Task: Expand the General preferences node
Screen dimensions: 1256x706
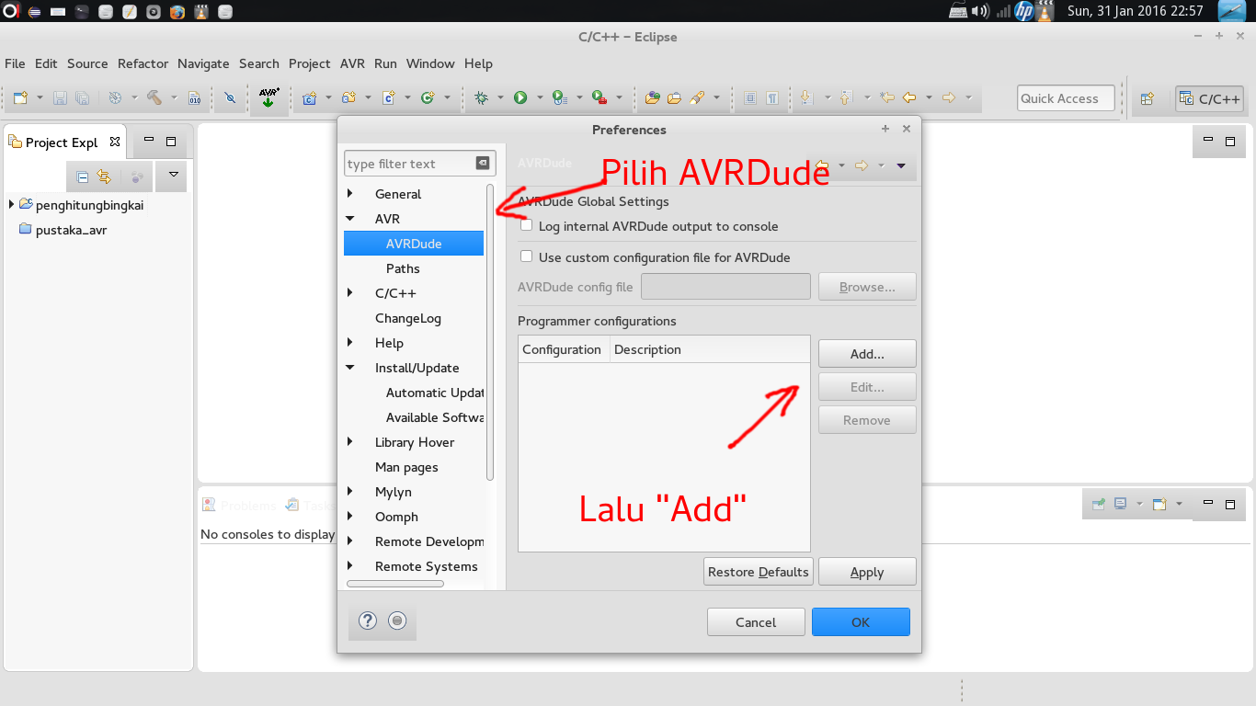Action: [350, 194]
